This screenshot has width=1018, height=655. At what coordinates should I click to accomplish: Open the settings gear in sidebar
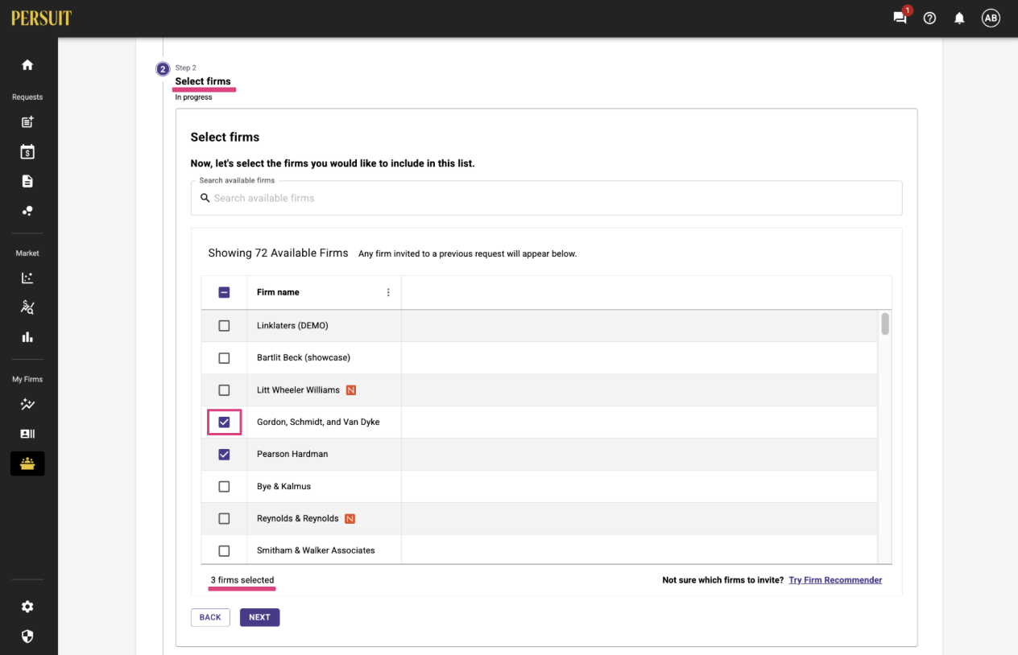[27, 607]
